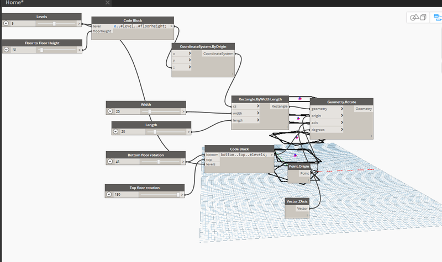Click the Geometry output port on Geometry.Rotate
442x262 pixels.
[x=364, y=109]
